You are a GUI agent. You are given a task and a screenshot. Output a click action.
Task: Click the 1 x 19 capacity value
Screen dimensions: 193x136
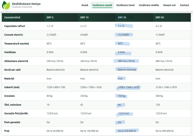[50, 26]
